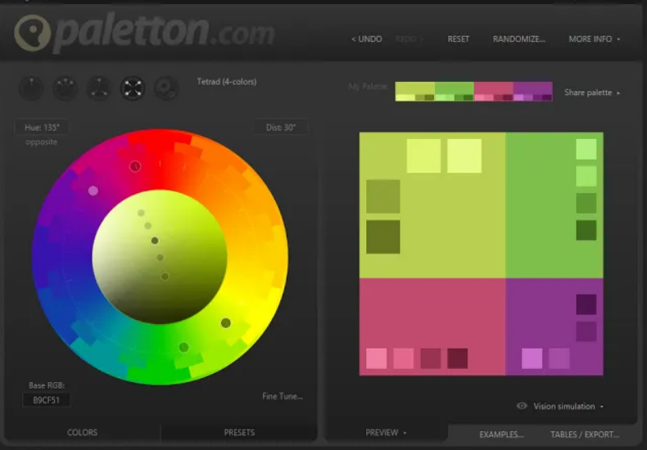This screenshot has height=450, width=647.
Task: Toggle the opposite hue option
Action: 41,142
